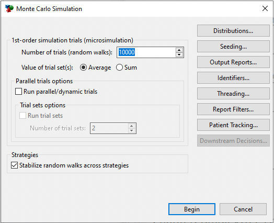
Task: Enable Run parallel/dynamic trials checkbox
Action: point(18,92)
